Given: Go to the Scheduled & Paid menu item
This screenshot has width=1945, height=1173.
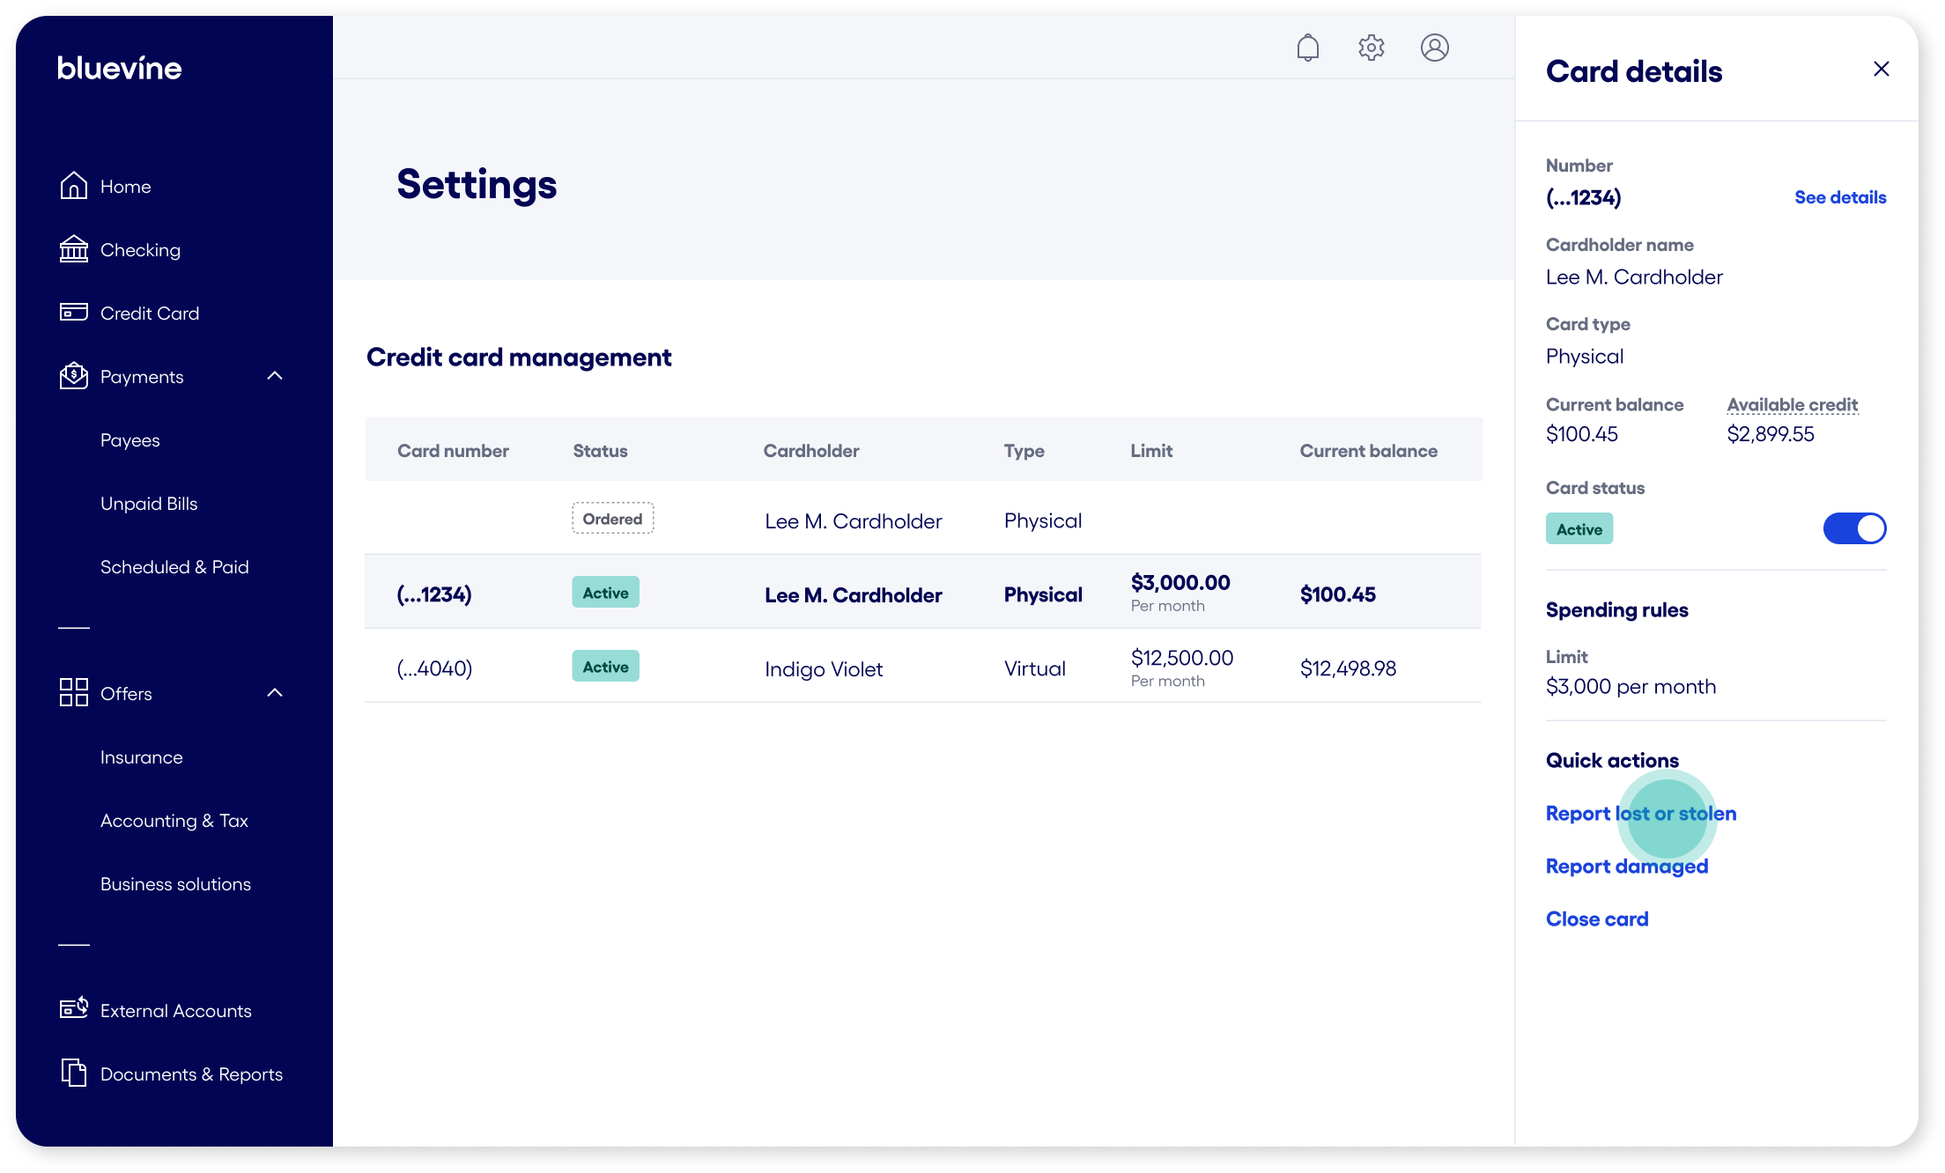Looking at the screenshot, I should [174, 567].
